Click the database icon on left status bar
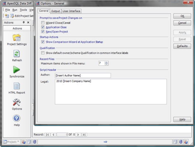This screenshot has width=195, height=147. coord(35,142)
